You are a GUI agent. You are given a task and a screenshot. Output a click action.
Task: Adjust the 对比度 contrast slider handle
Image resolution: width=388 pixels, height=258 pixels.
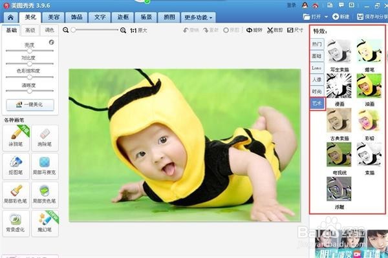click(x=30, y=64)
